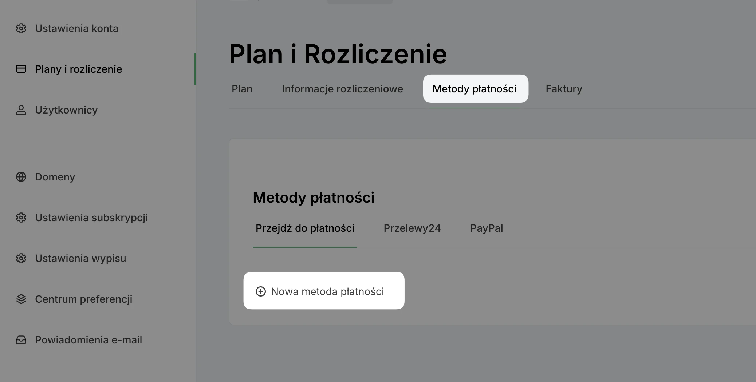Open Centrum preferencji in the sidebar

tap(83, 299)
